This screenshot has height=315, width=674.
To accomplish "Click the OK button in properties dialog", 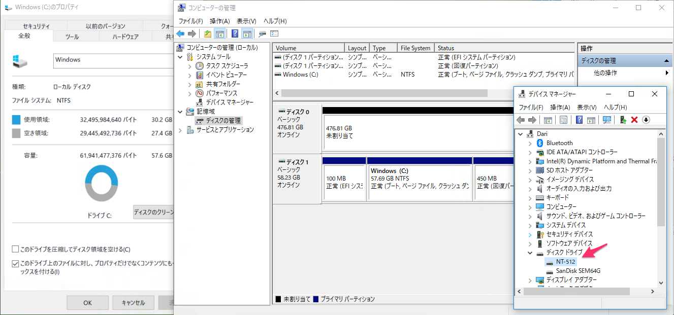I will pos(87,303).
